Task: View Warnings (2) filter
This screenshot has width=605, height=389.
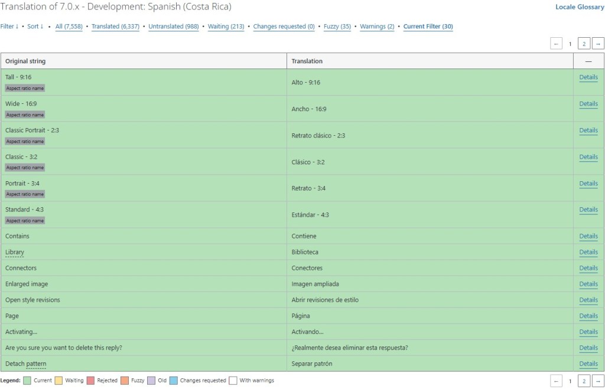Action: point(377,27)
